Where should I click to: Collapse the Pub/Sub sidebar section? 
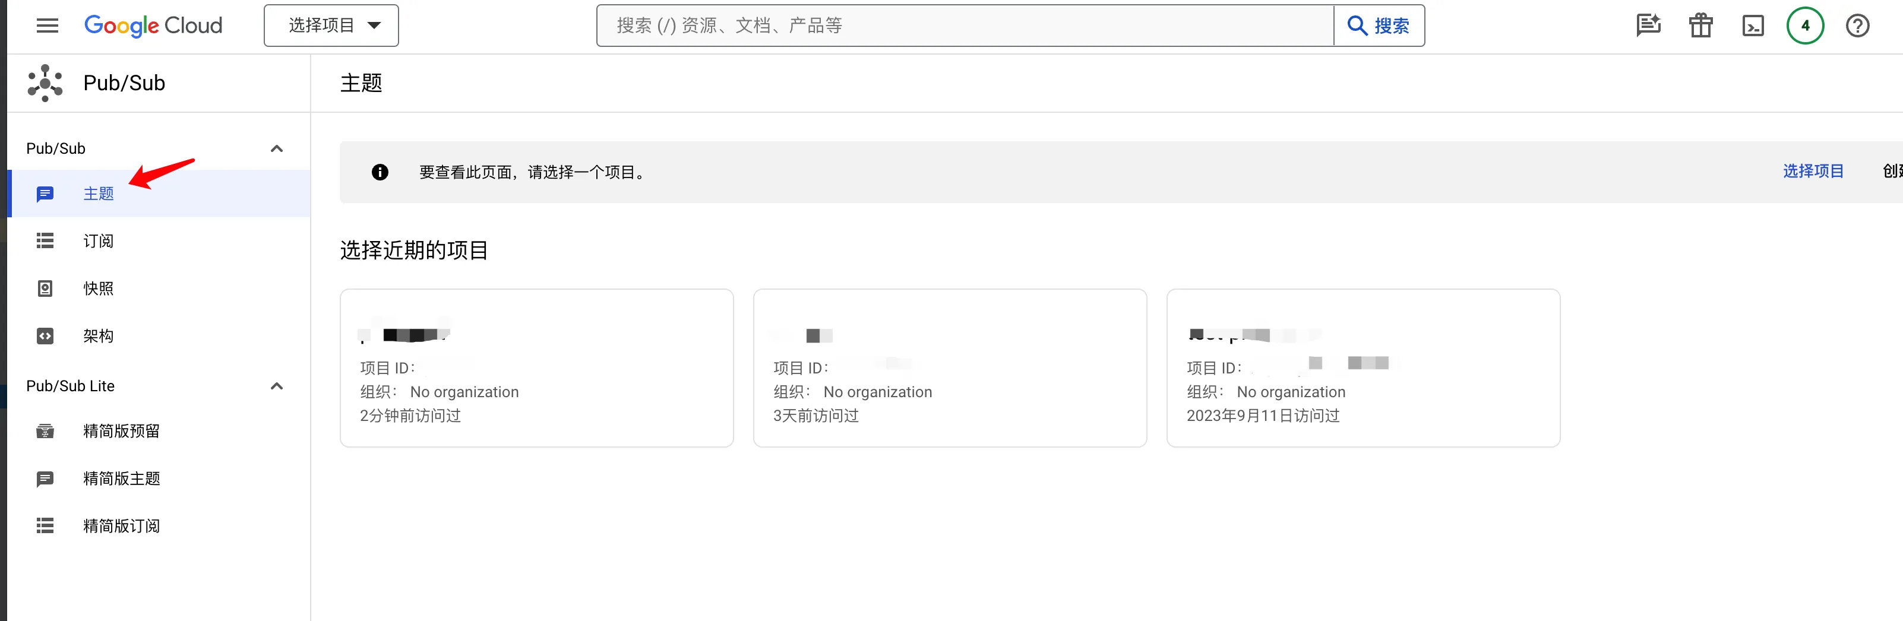(277, 148)
